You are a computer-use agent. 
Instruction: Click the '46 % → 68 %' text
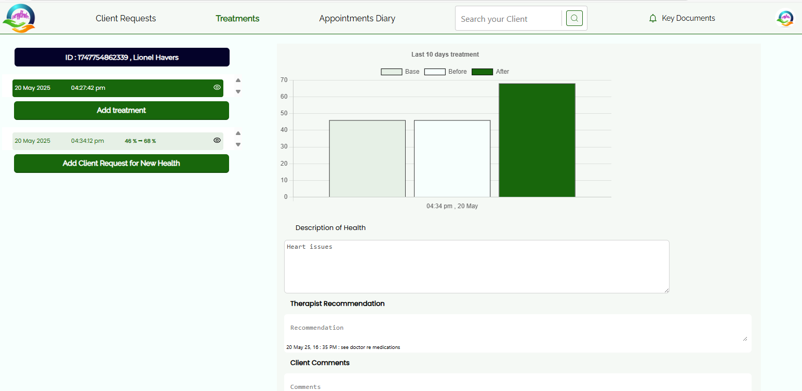(140, 141)
